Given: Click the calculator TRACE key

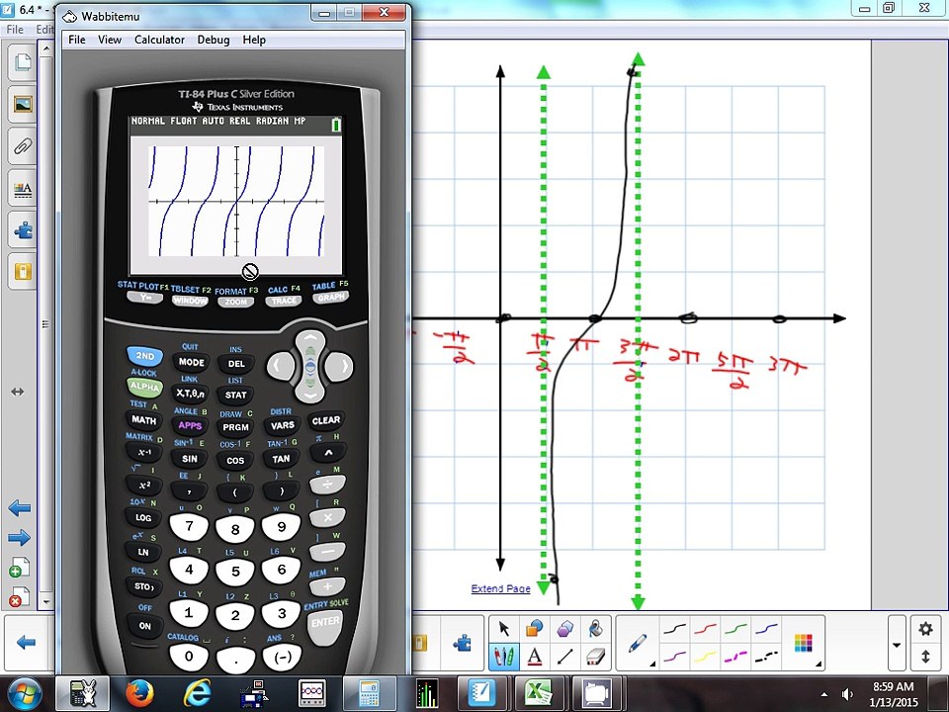Looking at the screenshot, I should [284, 301].
